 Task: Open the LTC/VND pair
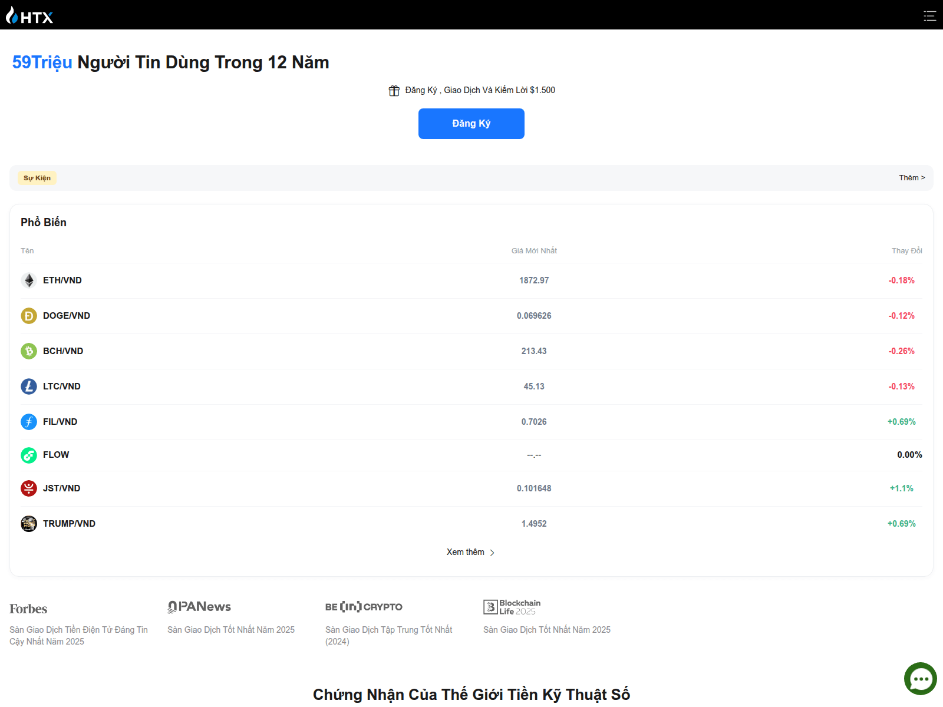tap(62, 386)
